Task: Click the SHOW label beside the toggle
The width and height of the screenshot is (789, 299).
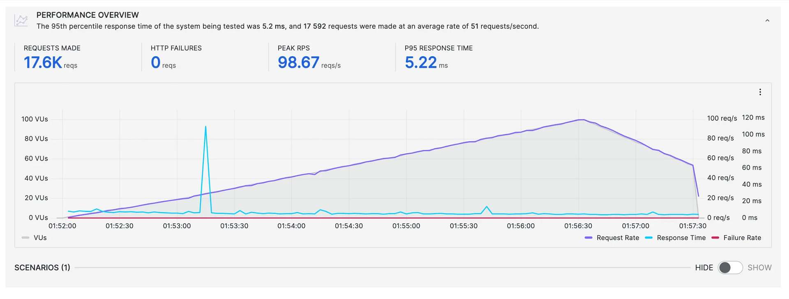Action: [x=759, y=268]
